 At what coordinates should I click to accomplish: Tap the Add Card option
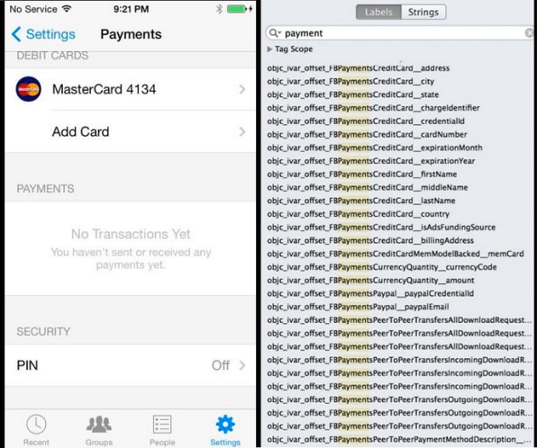click(x=130, y=131)
